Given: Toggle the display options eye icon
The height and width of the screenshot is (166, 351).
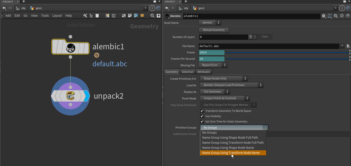Looking at the screenshot, I should tap(159, 16).
